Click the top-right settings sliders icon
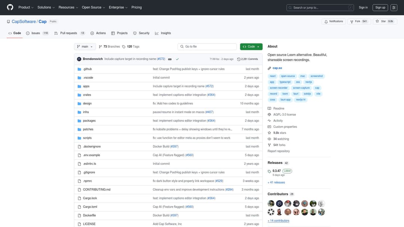Screen dimensions: 404x227 pos(394,7)
